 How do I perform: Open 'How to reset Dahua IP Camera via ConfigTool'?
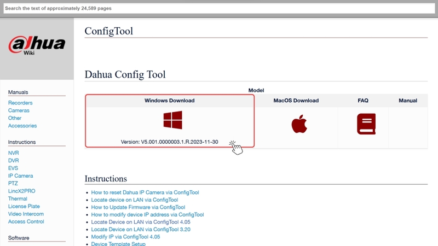point(145,192)
